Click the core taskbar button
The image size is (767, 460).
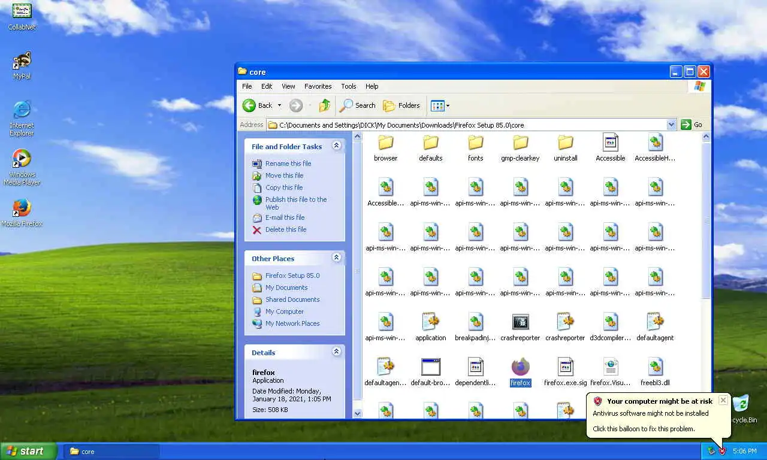112,452
